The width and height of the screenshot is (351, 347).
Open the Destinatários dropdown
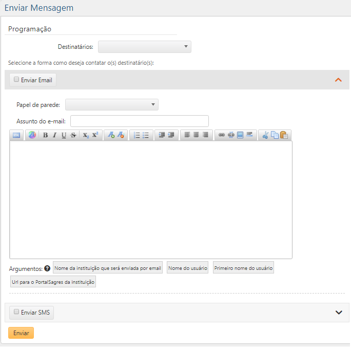[x=145, y=47]
